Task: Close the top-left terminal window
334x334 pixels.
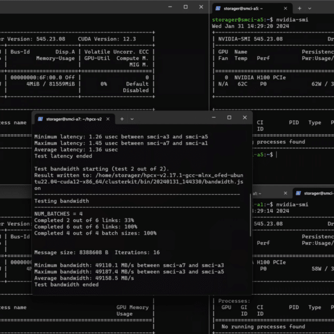Action: (201, 7)
